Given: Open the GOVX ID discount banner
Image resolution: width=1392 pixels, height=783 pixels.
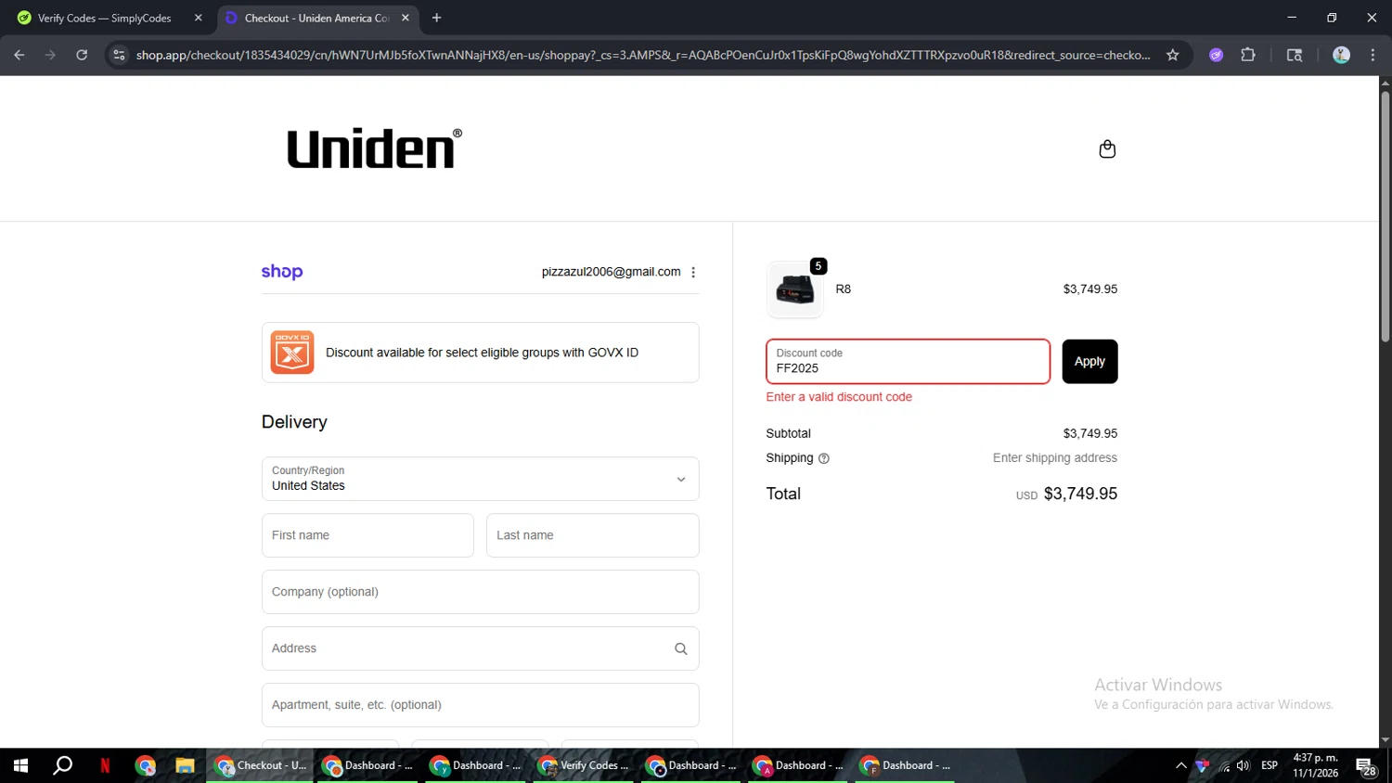Looking at the screenshot, I should [481, 353].
